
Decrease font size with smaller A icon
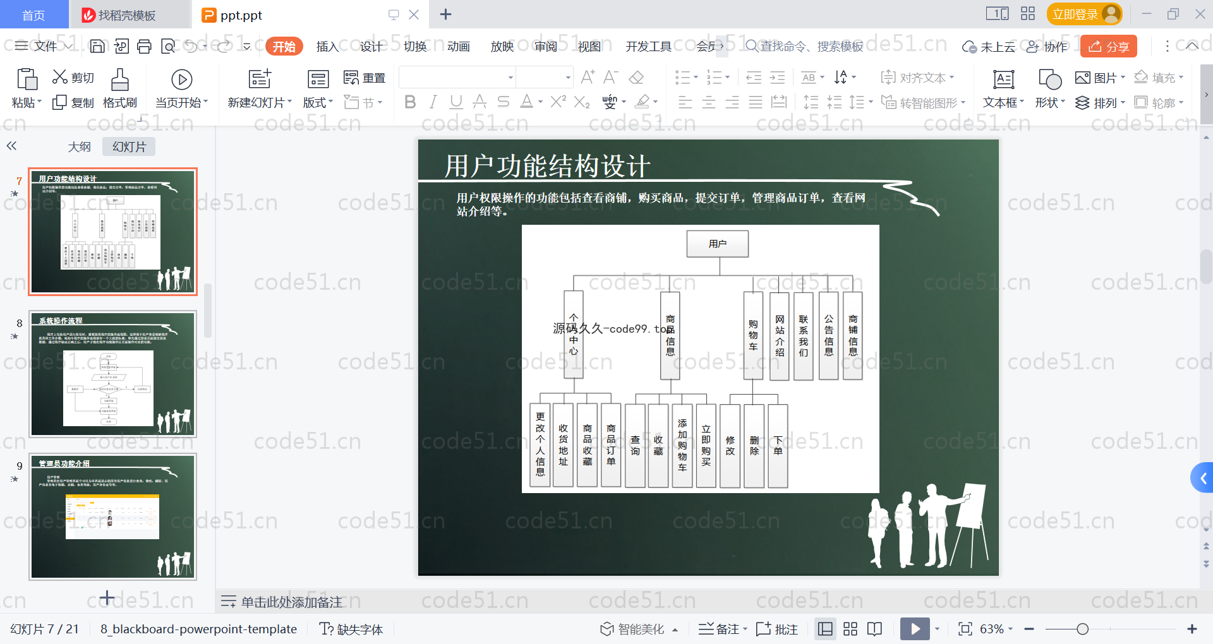[x=610, y=77]
